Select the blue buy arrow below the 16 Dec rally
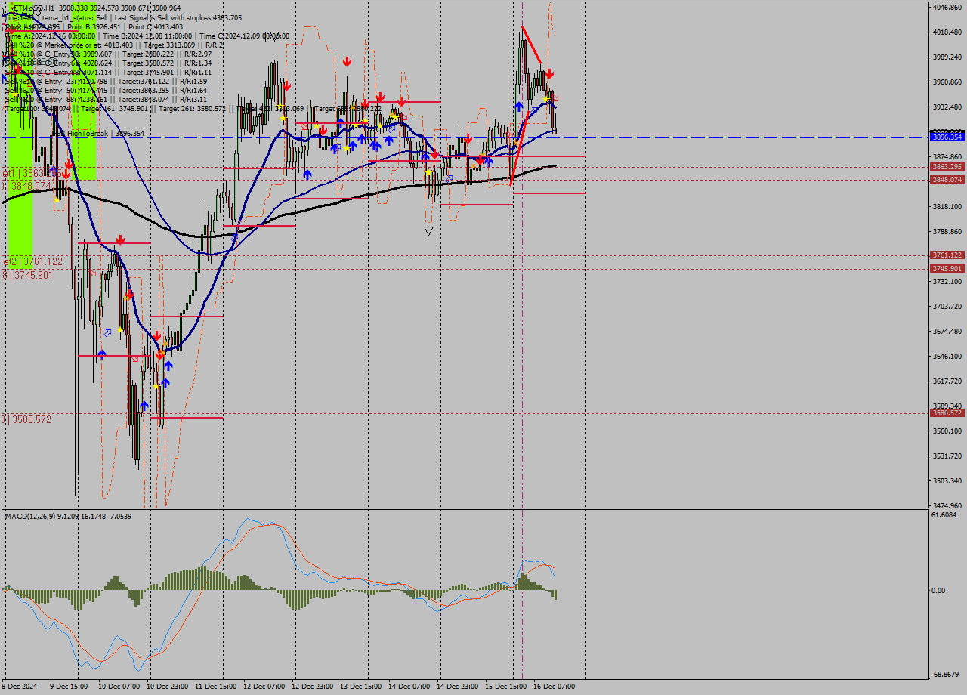 pos(519,106)
